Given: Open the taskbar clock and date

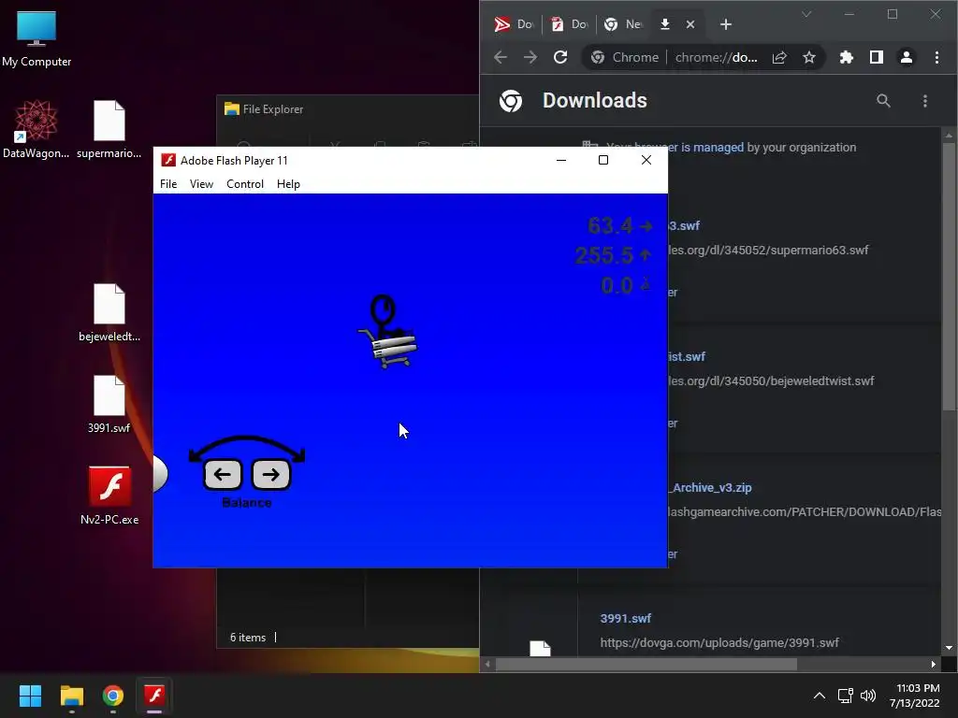Looking at the screenshot, I should tap(915, 696).
